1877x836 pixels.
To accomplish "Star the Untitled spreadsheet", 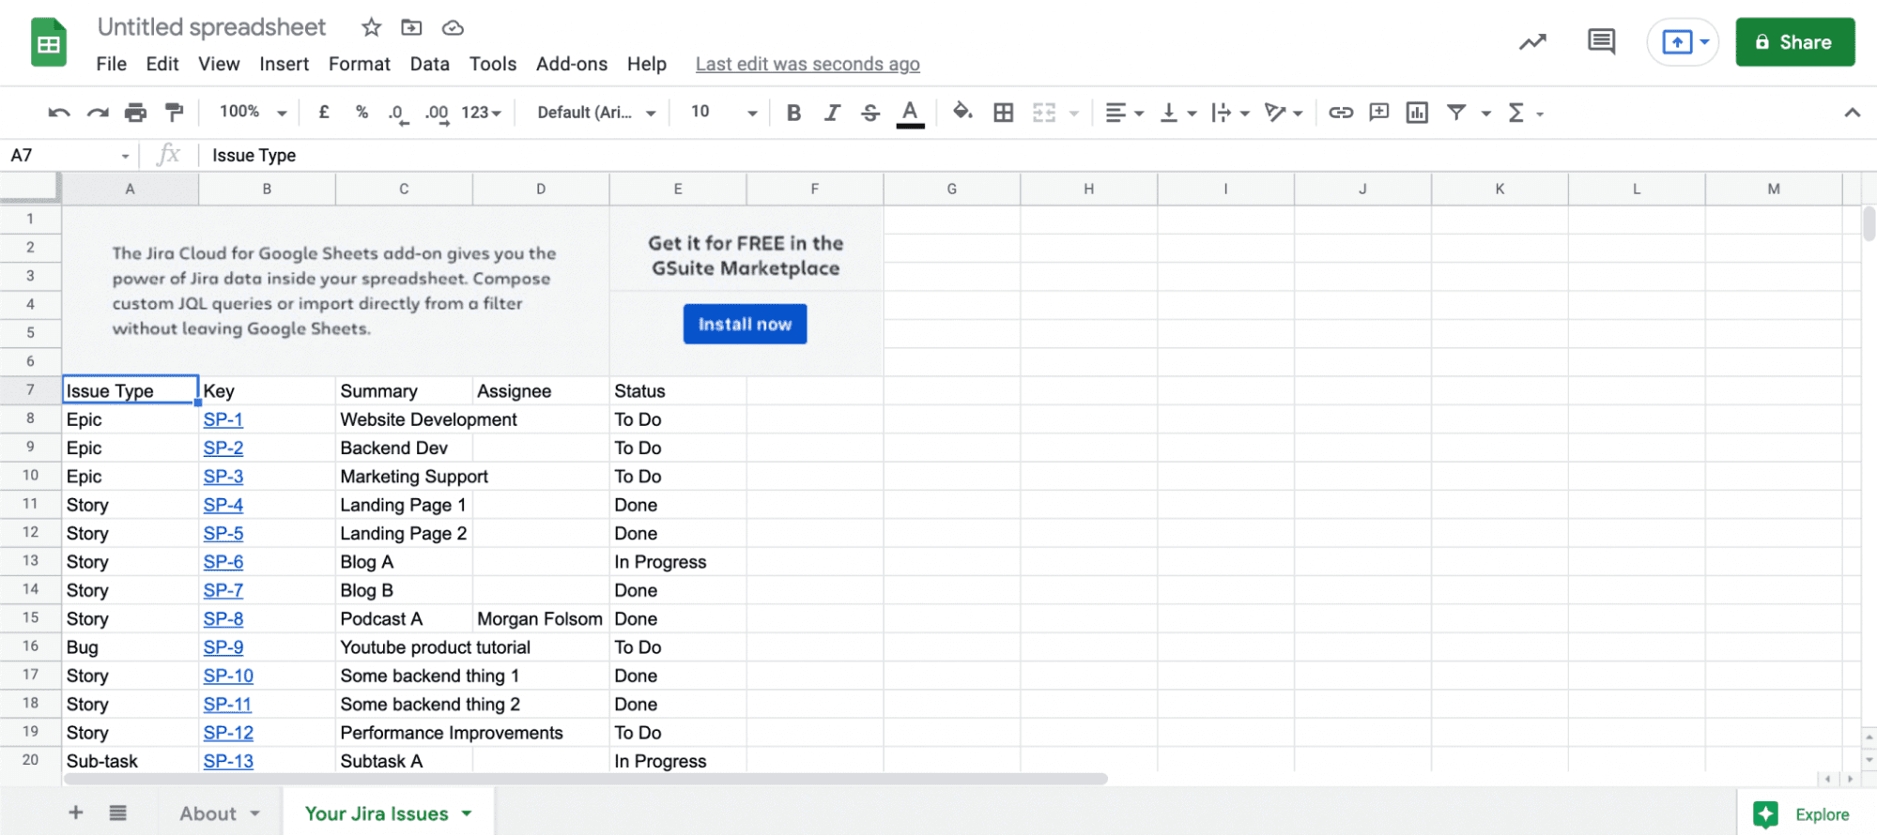I will click(371, 27).
